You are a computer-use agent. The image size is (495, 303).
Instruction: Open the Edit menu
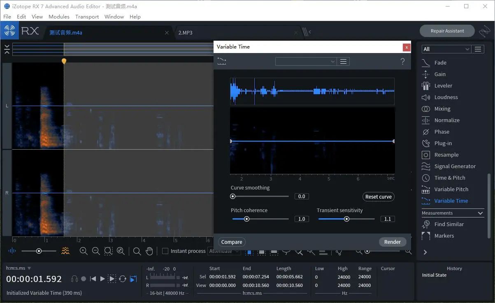(x=21, y=16)
